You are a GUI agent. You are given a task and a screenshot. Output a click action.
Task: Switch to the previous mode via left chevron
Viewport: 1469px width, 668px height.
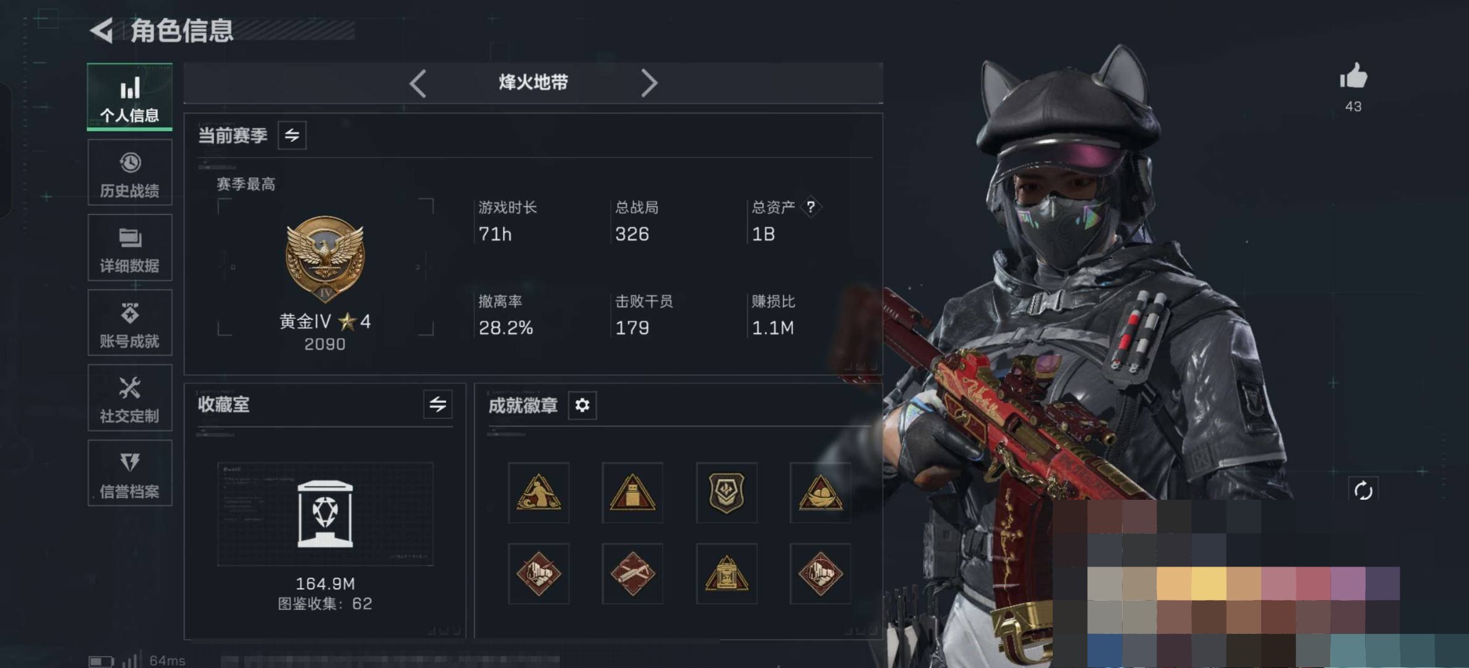[418, 83]
